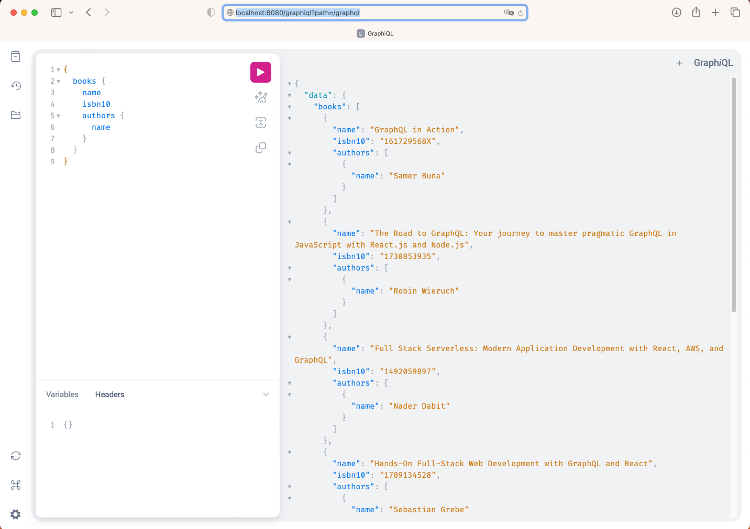This screenshot has width=750, height=529.
Task: Collapse the "data" object in results
Action: tap(290, 95)
